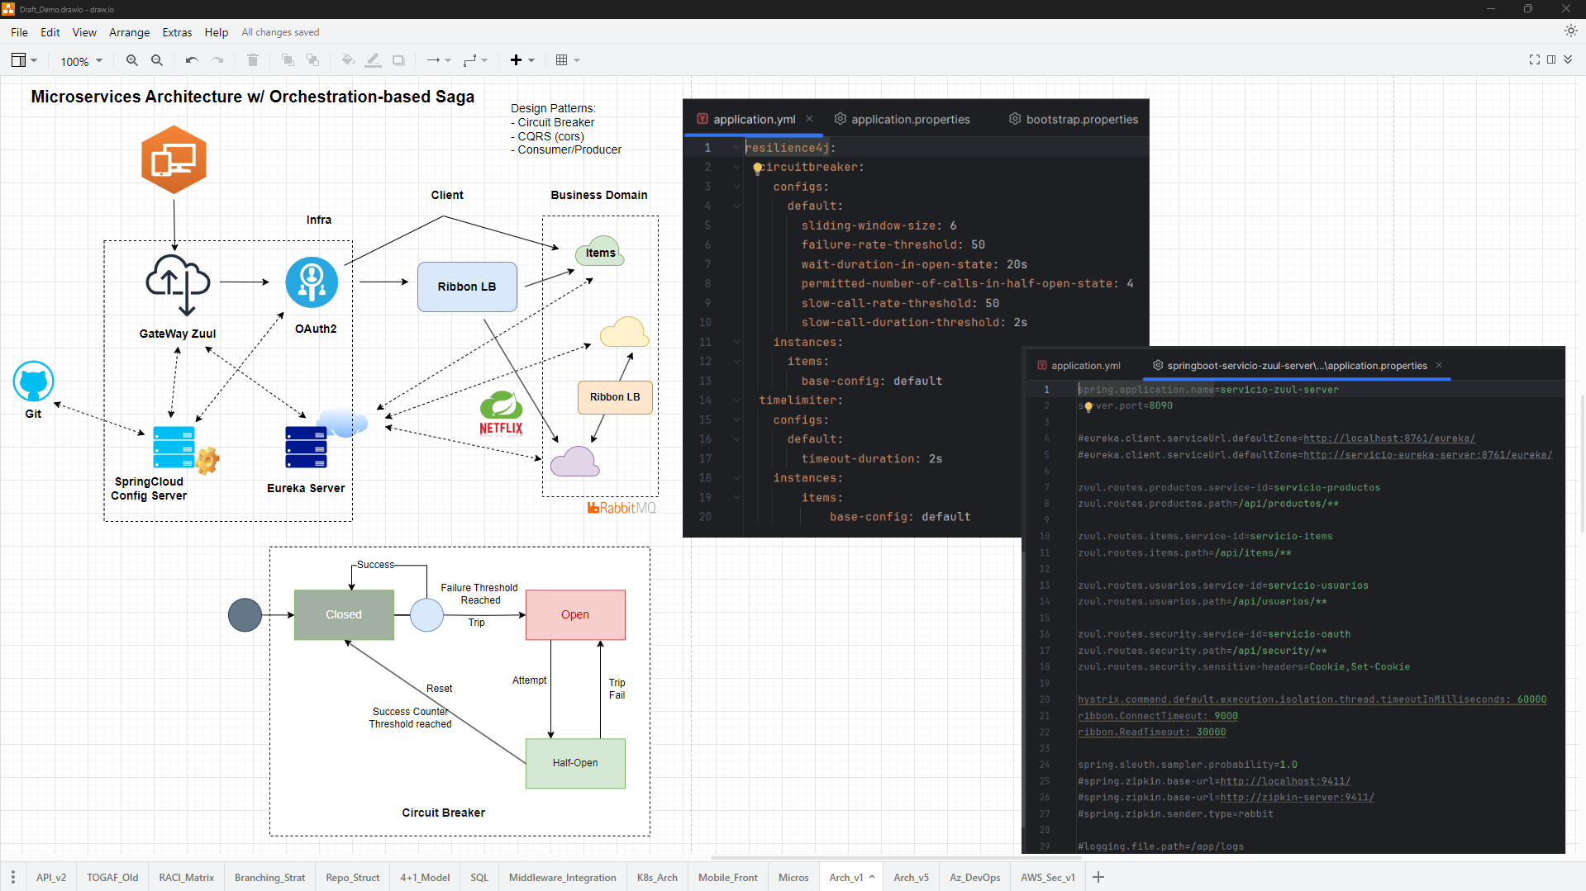Switch to the SQL page tab
Image resolution: width=1586 pixels, height=891 pixels.
pyautogui.click(x=479, y=877)
